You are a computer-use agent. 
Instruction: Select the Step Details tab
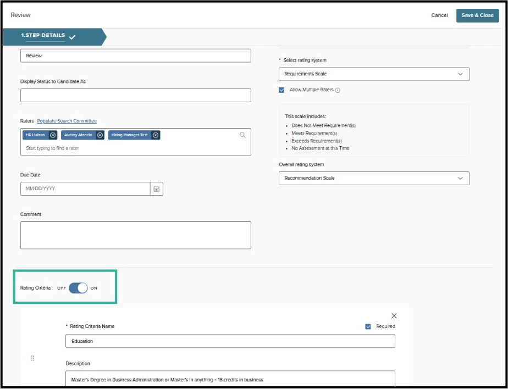(x=54, y=37)
